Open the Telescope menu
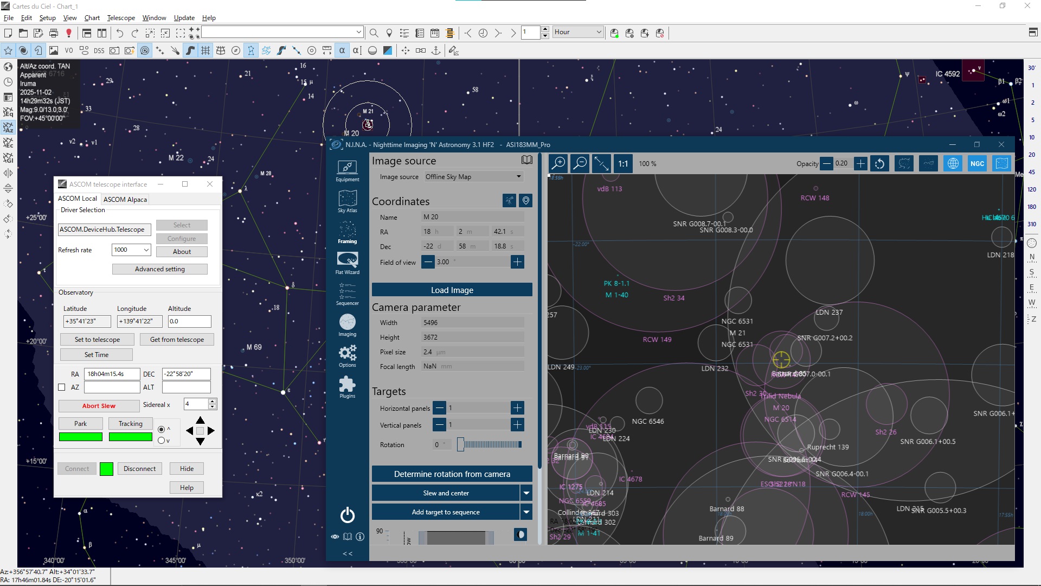The image size is (1041, 586). click(121, 18)
